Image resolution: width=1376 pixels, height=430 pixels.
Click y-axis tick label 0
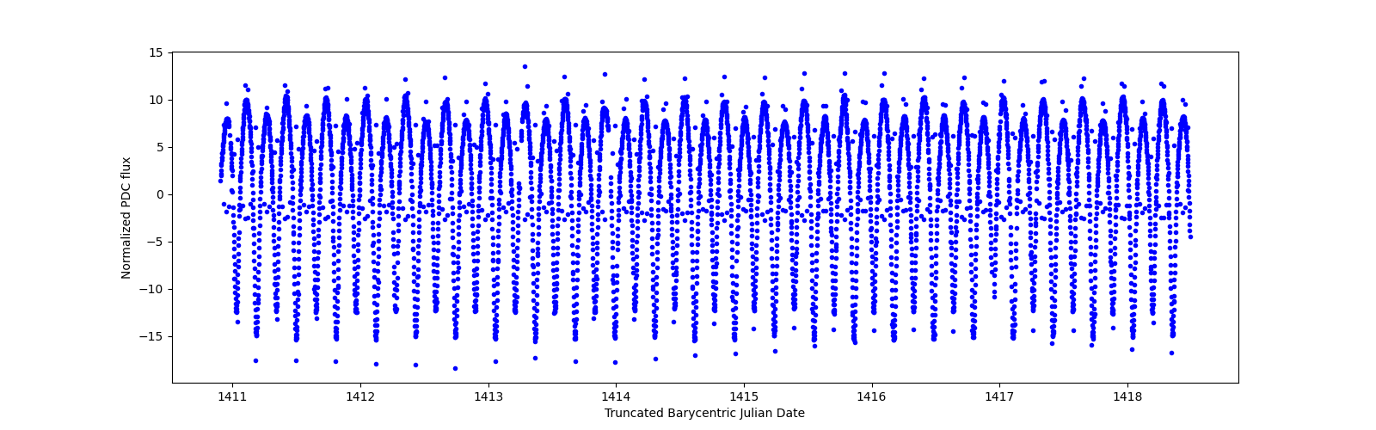coord(159,194)
